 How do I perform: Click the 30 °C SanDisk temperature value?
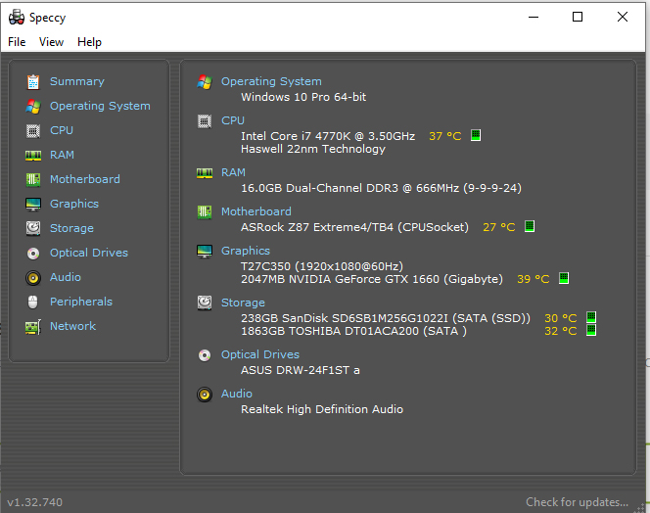coord(561,318)
